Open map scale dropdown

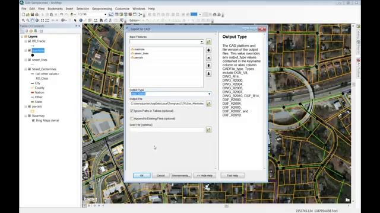[106, 14]
